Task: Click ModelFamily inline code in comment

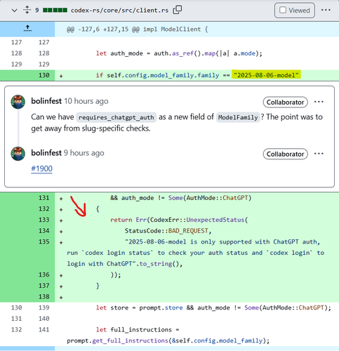Action: pos(238,117)
